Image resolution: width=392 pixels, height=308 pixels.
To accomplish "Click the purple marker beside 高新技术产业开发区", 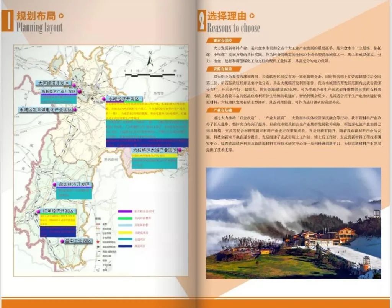I will pos(80,91).
